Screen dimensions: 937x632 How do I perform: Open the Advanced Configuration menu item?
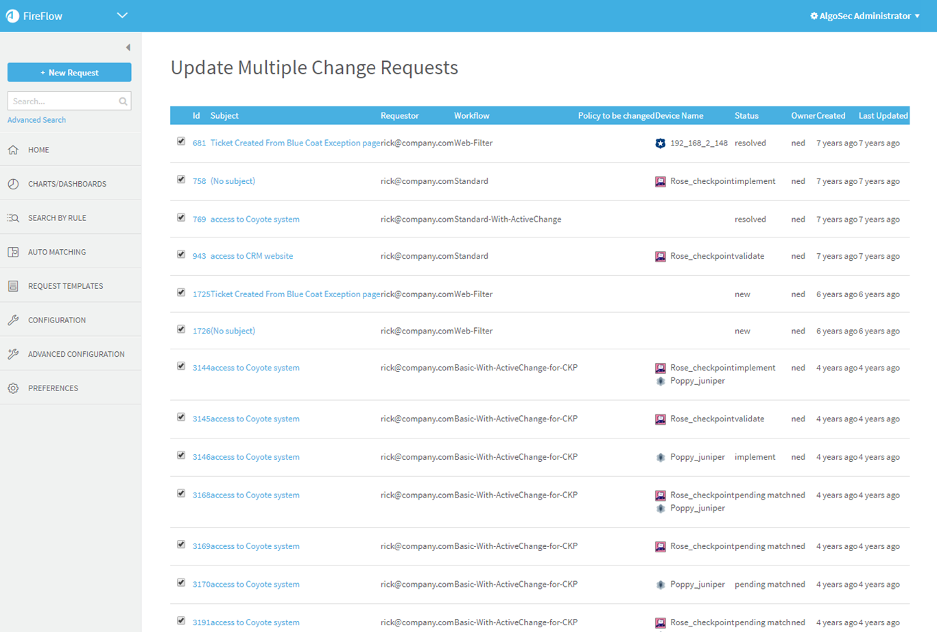point(76,354)
